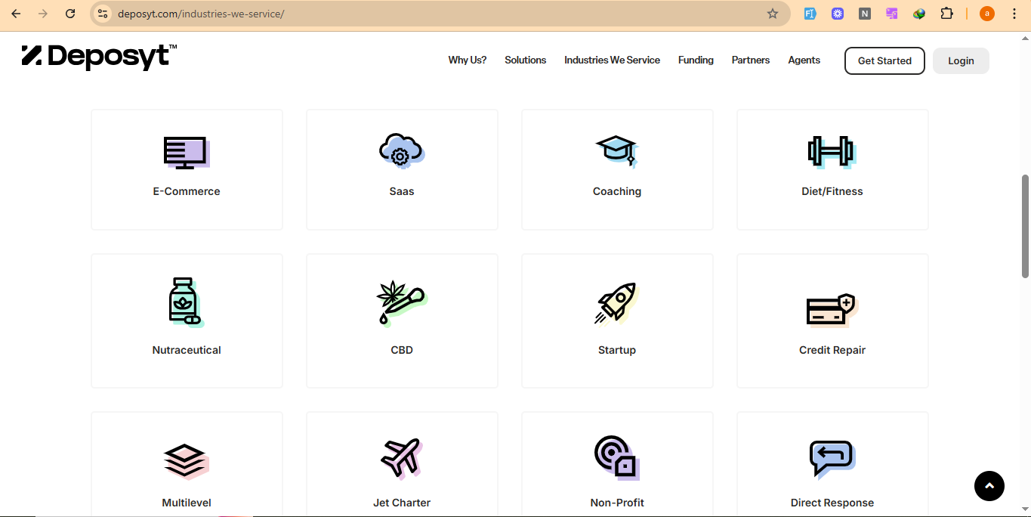Image resolution: width=1031 pixels, height=517 pixels.
Task: Click the Deposyt logo
Action: 99,57
